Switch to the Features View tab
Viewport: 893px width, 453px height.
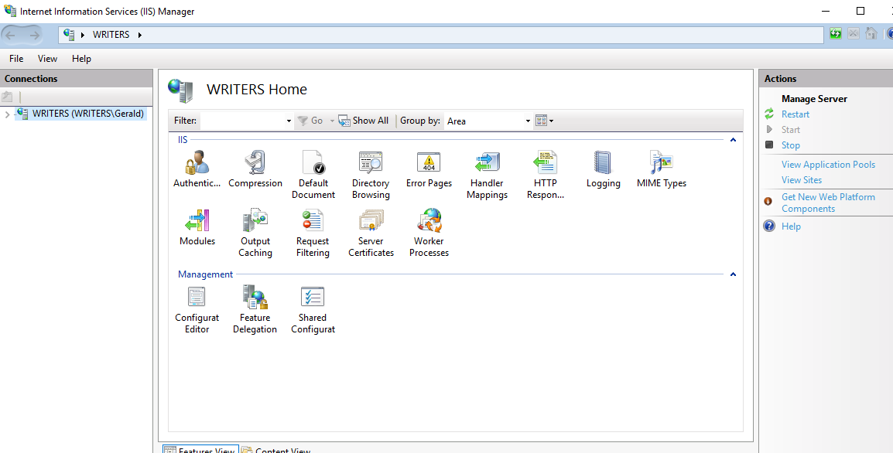[x=200, y=449]
